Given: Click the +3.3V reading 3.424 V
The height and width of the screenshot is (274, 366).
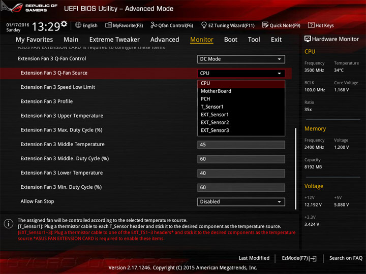Looking at the screenshot, I should tap(312, 224).
